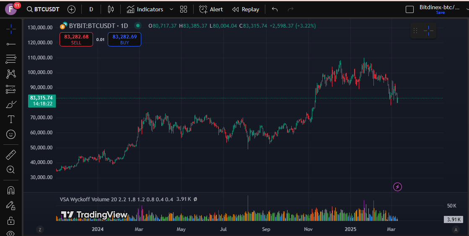Open indicator templates grid icon

click(184, 9)
